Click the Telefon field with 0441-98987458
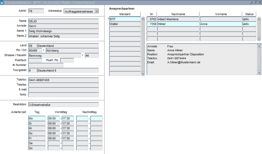262x154 pixels. (x=63, y=80)
